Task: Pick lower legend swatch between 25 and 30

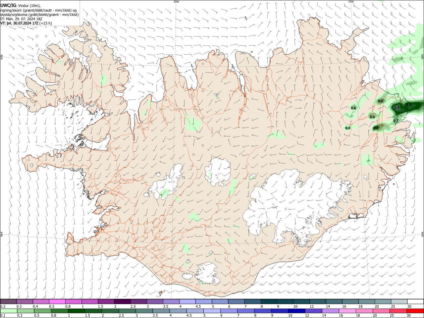Action: click(398, 311)
